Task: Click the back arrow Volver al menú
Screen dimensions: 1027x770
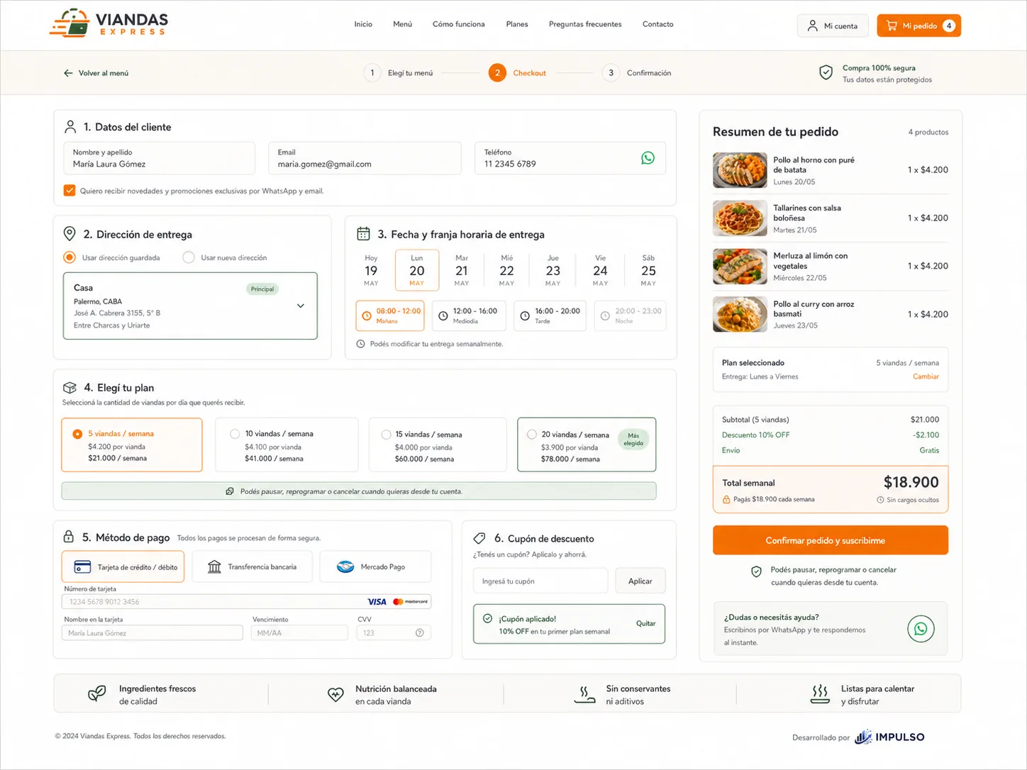Action: (x=68, y=73)
